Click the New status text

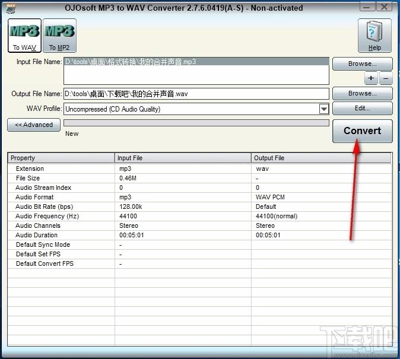tap(72, 134)
